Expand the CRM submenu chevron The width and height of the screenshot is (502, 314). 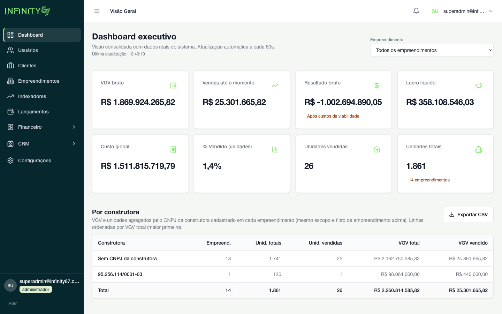[74, 144]
